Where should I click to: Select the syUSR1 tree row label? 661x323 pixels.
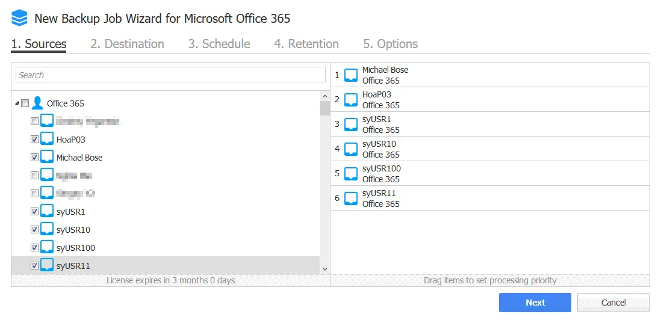(x=71, y=212)
